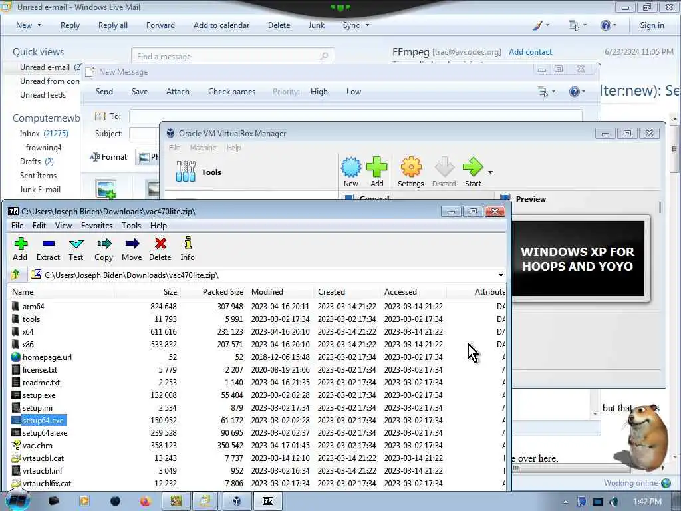Open the Favorites menu in 7-Zip

pyautogui.click(x=97, y=225)
